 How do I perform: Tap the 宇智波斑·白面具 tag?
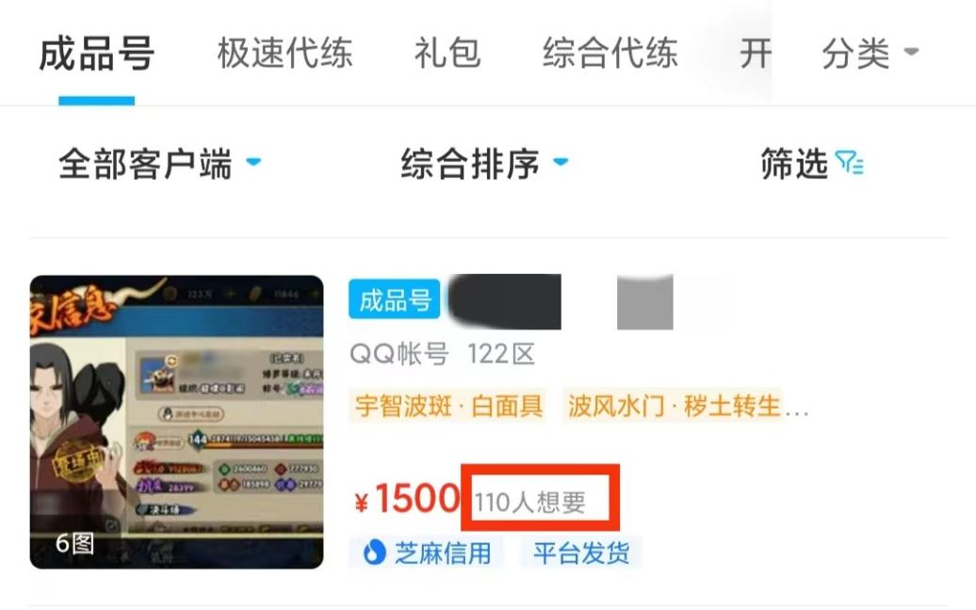448,406
